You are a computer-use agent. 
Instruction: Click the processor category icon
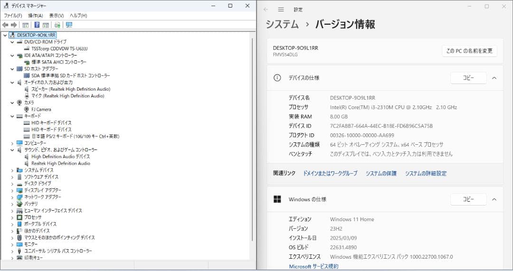pyautogui.click(x=19, y=217)
